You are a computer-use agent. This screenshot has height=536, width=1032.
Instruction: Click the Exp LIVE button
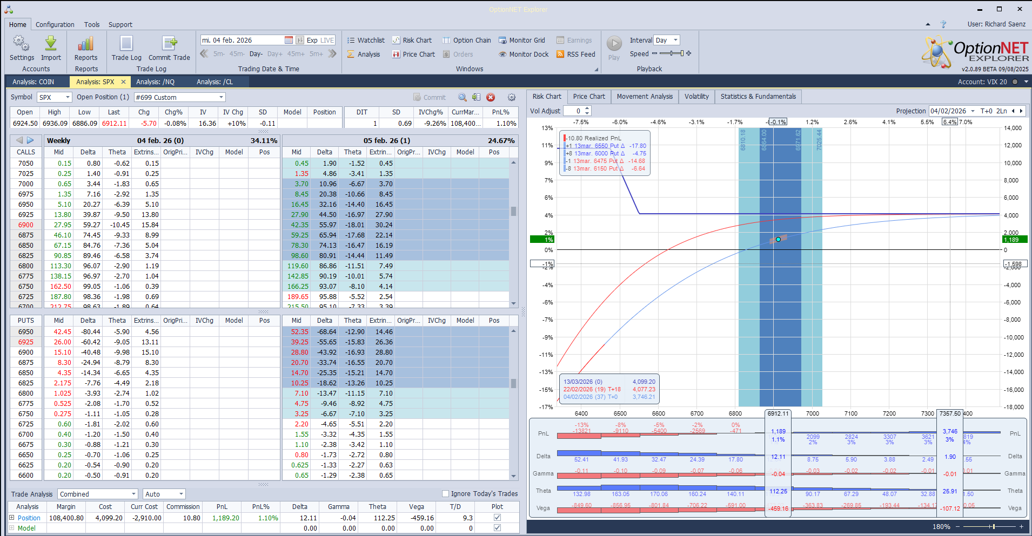320,40
